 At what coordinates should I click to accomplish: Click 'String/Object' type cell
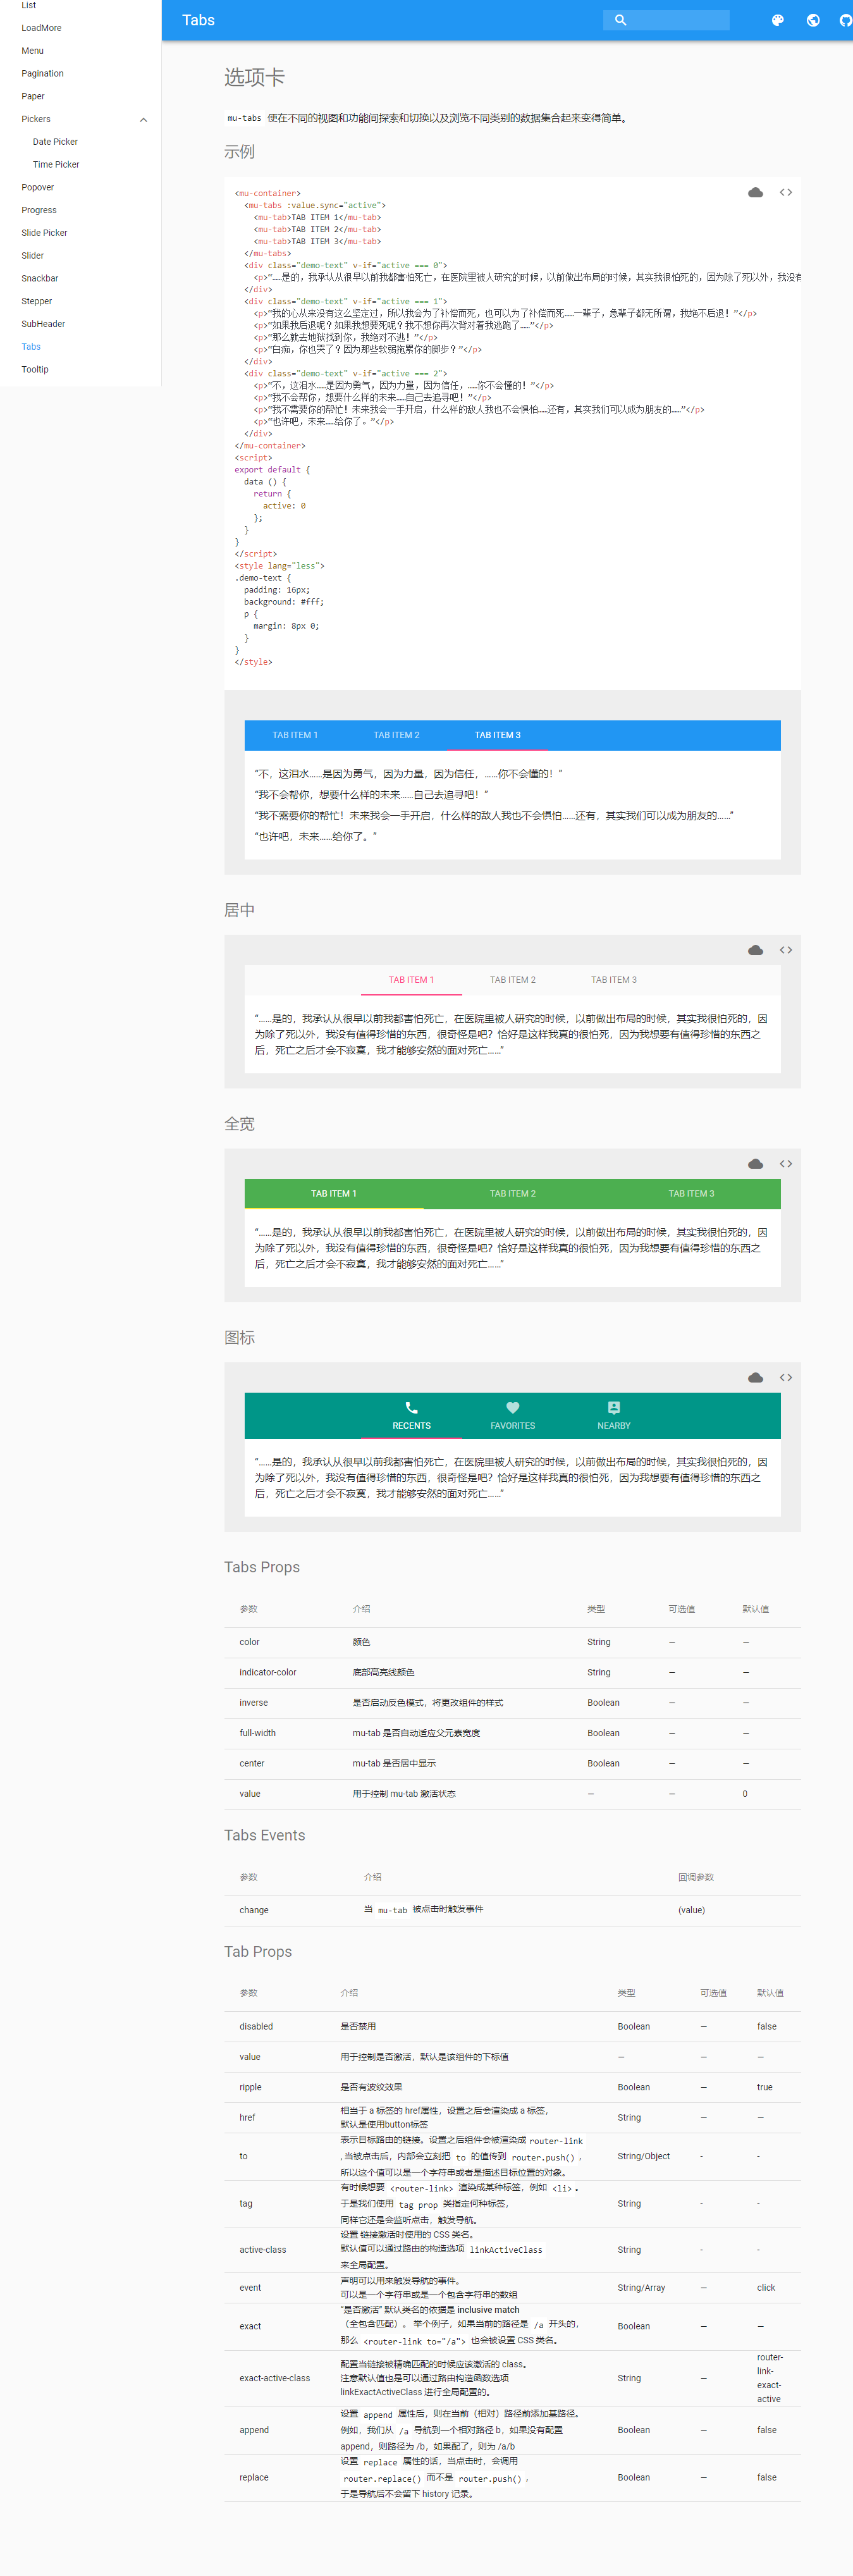[644, 2156]
